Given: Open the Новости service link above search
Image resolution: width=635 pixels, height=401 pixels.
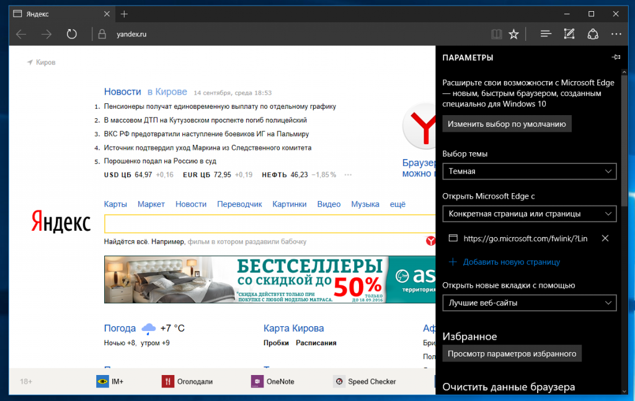Looking at the screenshot, I should tap(191, 204).
